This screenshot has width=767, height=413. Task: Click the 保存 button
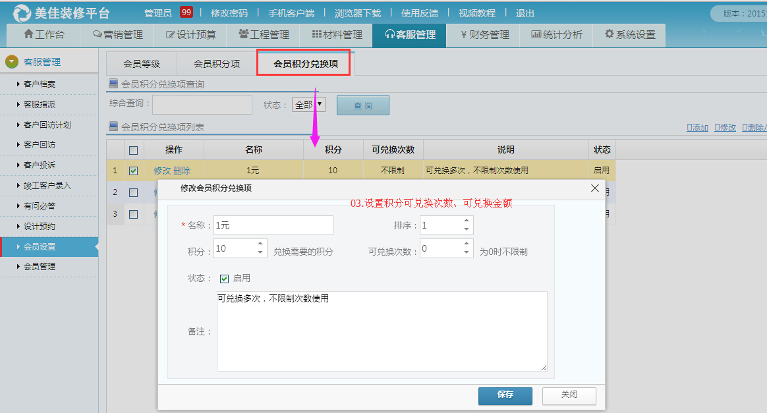click(505, 395)
